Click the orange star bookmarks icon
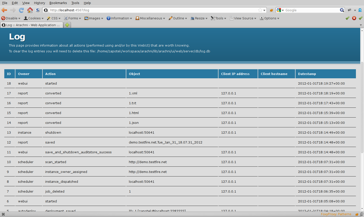Viewport: 364px width, 217px height. click(x=271, y=10)
